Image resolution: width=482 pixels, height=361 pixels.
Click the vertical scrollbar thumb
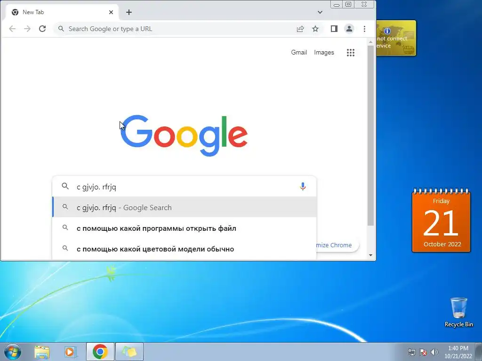[x=371, y=136]
